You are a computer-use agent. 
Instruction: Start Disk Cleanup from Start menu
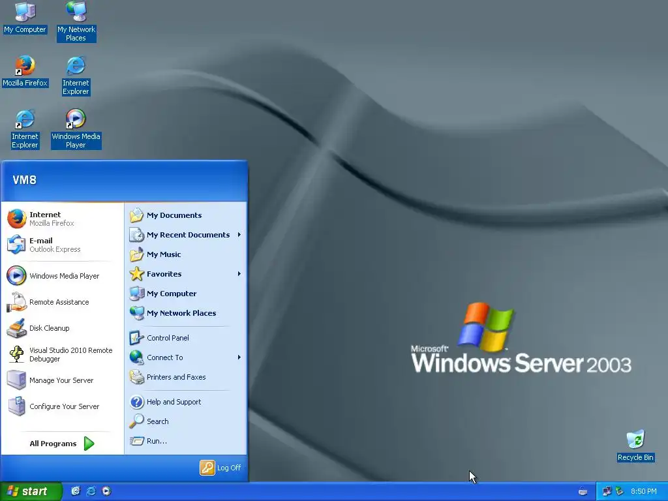[x=62, y=328]
